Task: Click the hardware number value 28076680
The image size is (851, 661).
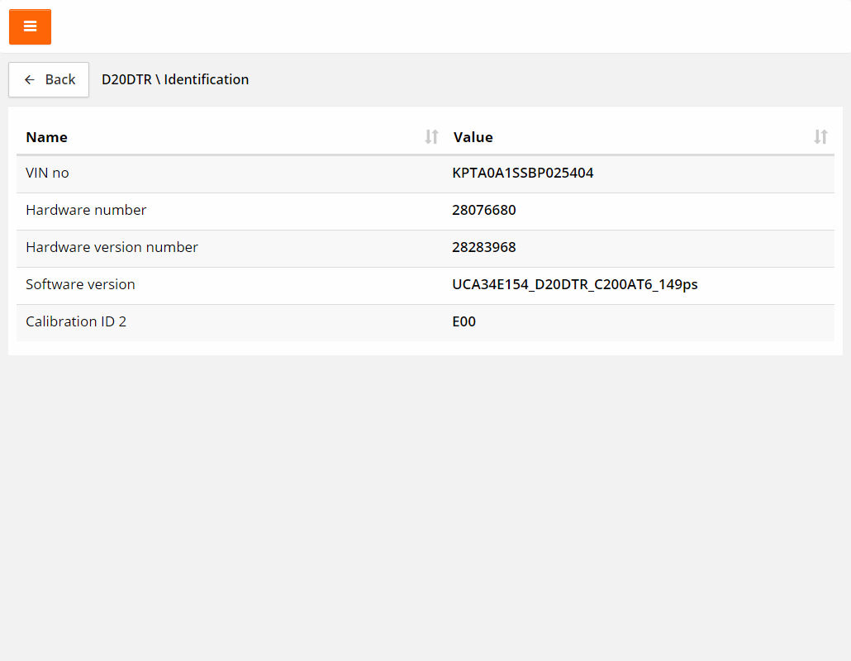Action: click(483, 211)
